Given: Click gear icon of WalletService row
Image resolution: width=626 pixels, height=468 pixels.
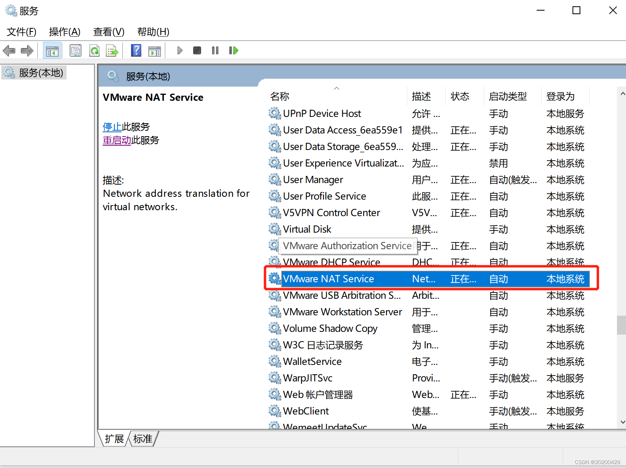Looking at the screenshot, I should click(x=275, y=361).
